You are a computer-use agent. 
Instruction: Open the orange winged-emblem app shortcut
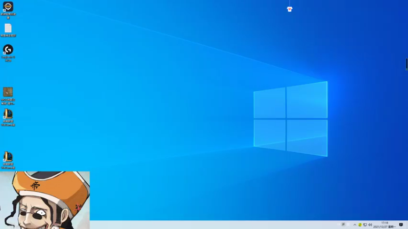point(8,10)
